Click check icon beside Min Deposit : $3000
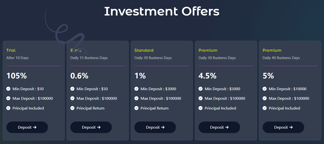 click(136, 89)
